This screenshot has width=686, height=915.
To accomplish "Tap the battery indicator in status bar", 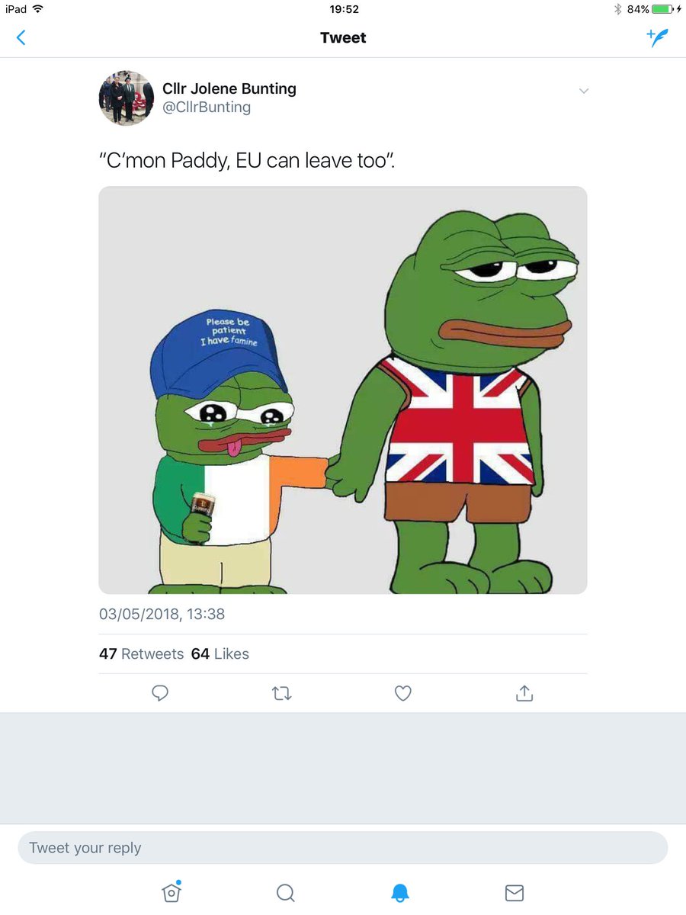I will pyautogui.click(x=663, y=9).
